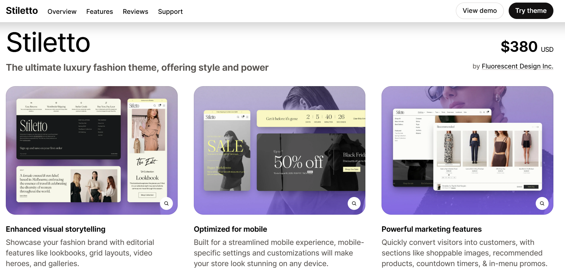Zoom the Optimized for mobile image

pyautogui.click(x=354, y=203)
